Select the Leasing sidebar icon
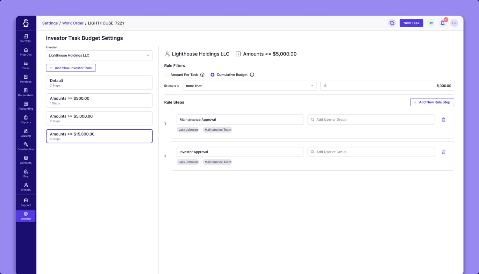Screen dimensions: 479x274 pyautogui.click(x=25, y=133)
